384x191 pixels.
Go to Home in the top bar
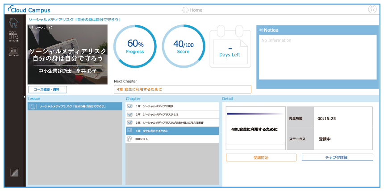click(x=192, y=10)
